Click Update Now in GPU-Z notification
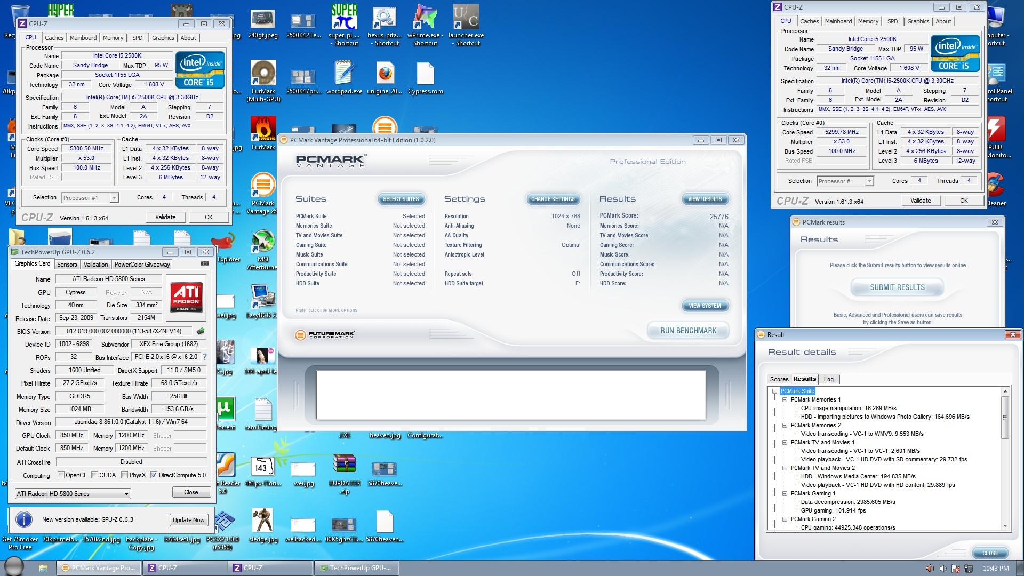Screen dimensions: 1024x576 [x=188, y=520]
